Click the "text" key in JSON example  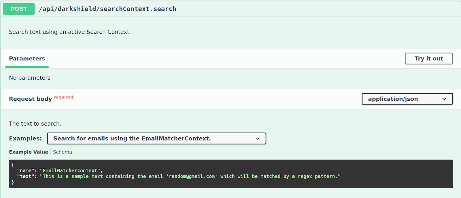click(x=25, y=176)
